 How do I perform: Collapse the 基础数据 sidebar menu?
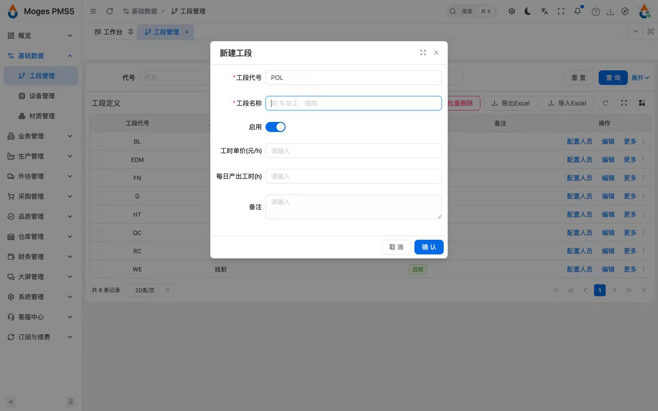click(x=41, y=56)
